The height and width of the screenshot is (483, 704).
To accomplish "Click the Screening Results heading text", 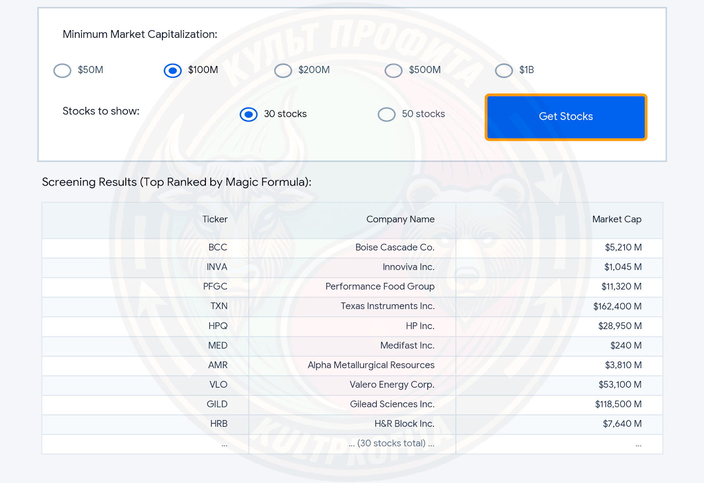I will [x=176, y=182].
